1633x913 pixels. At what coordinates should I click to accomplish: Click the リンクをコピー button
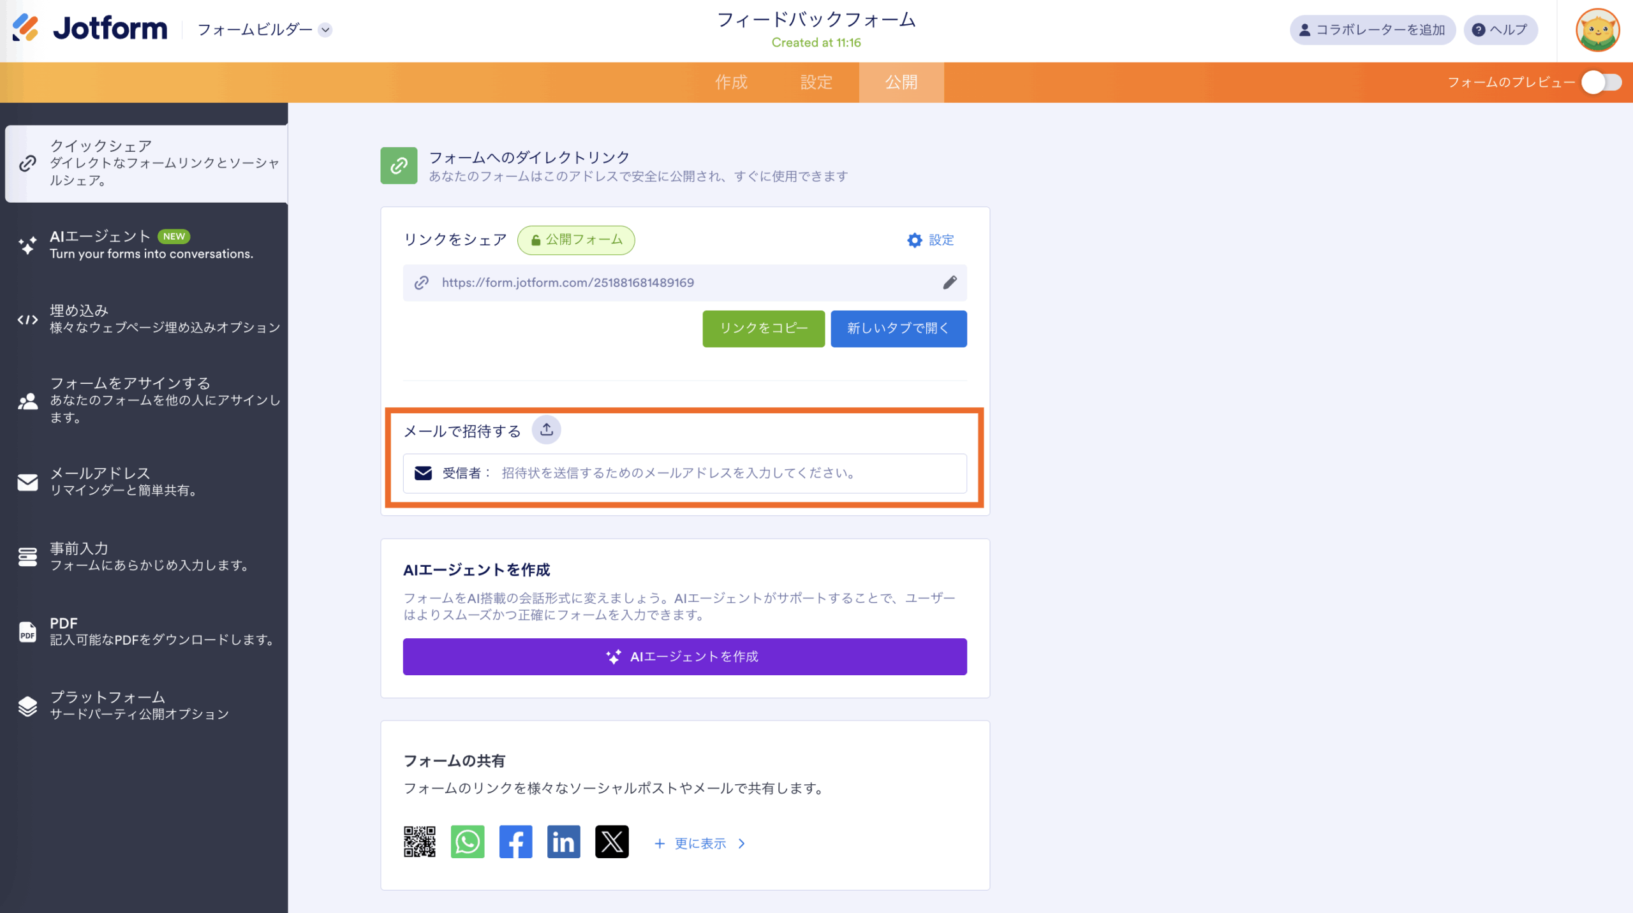click(x=764, y=328)
